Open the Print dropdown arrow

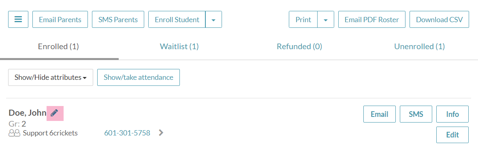326,19
